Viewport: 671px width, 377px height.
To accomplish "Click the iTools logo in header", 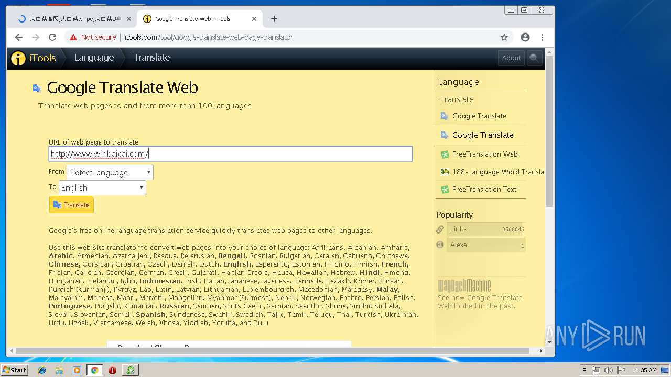I will click(33, 58).
